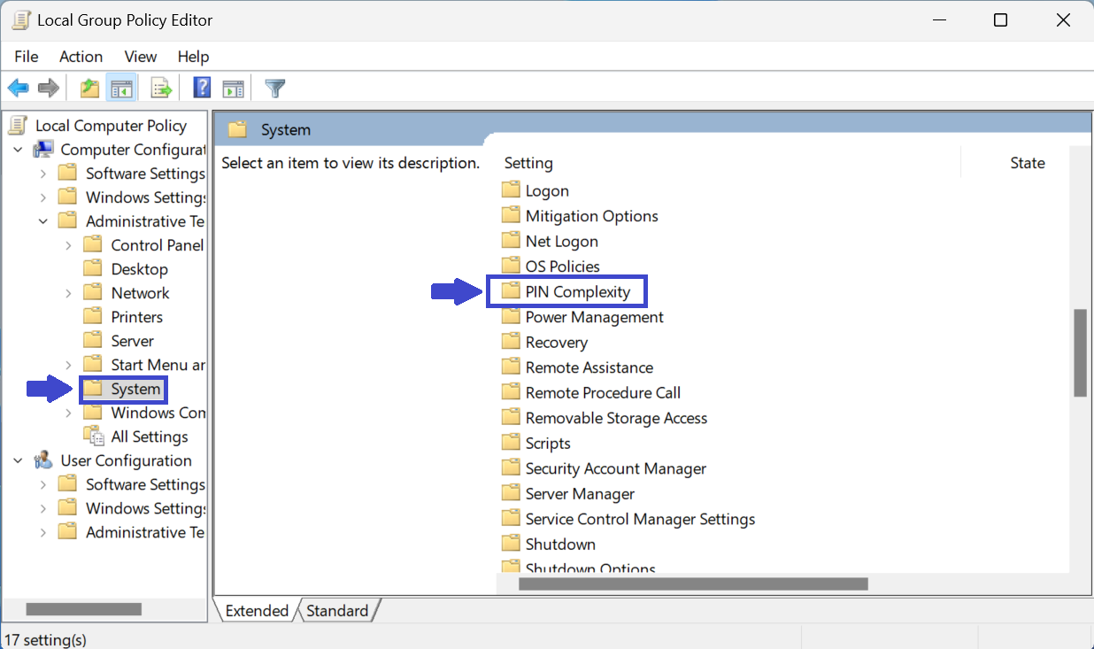Open the Action menu
Viewport: 1094px width, 649px height.
81,57
